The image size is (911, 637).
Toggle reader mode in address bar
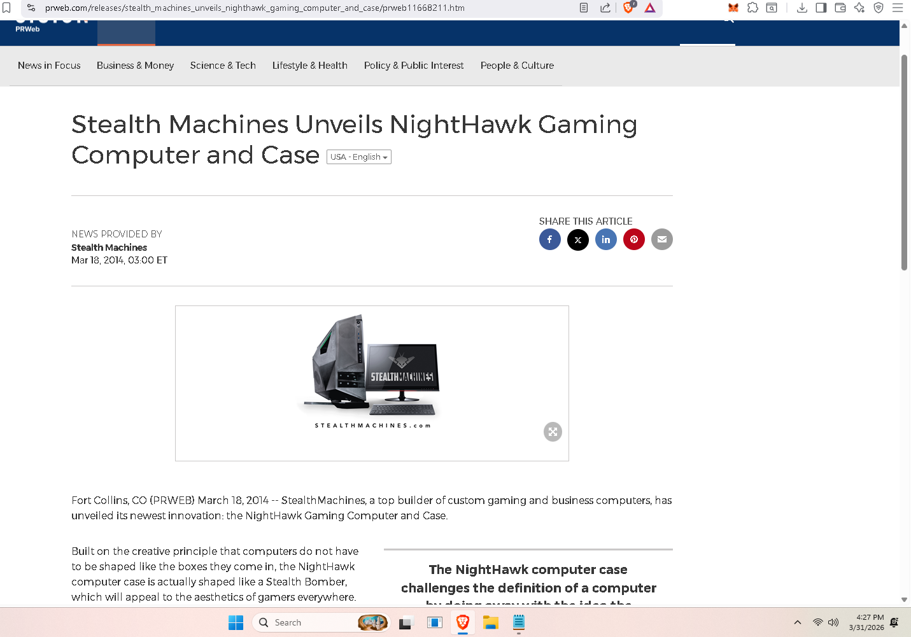pyautogui.click(x=584, y=8)
